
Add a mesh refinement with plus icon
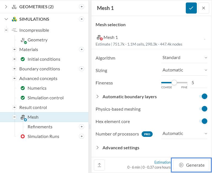(81, 127)
